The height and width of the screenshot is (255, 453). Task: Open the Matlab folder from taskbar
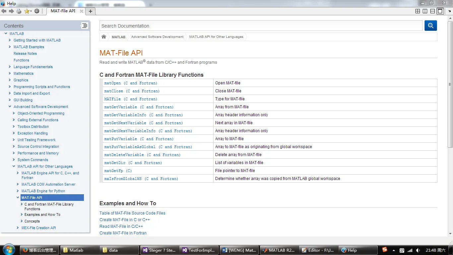point(80,250)
